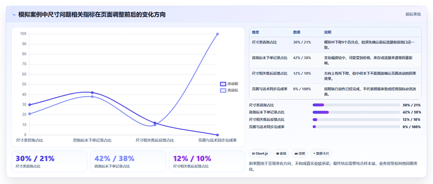Toggle the 改动后 legend series
This screenshot has height=184, width=433.
229,90
